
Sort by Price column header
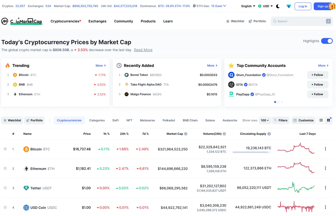[x=87, y=134]
